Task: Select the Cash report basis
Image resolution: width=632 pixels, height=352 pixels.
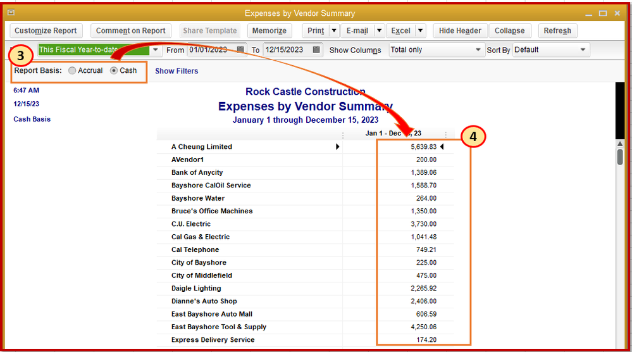Action: pos(114,70)
